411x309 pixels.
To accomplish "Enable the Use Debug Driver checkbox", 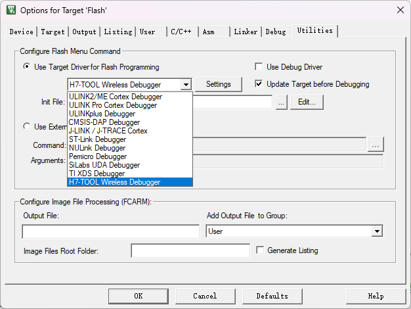I will tap(259, 66).
